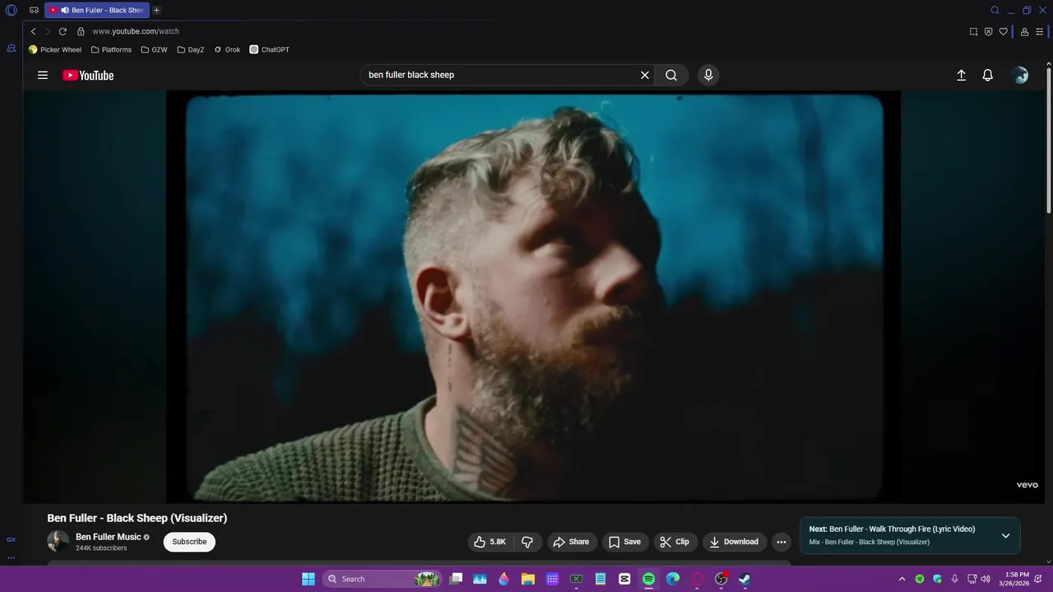Click Next: Walk Through Fire title
The height and width of the screenshot is (592, 1053).
tap(892, 530)
